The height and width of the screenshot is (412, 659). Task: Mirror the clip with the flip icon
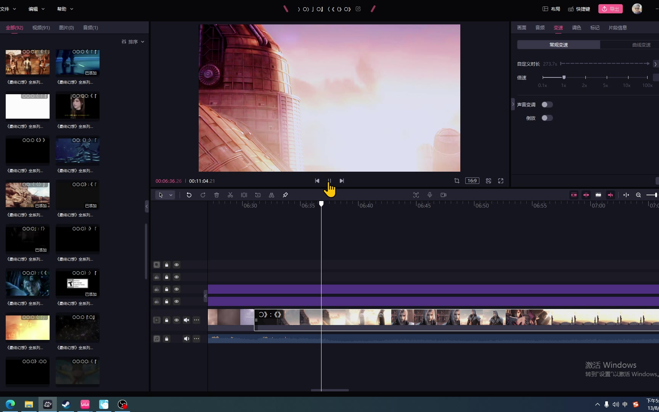(x=272, y=195)
